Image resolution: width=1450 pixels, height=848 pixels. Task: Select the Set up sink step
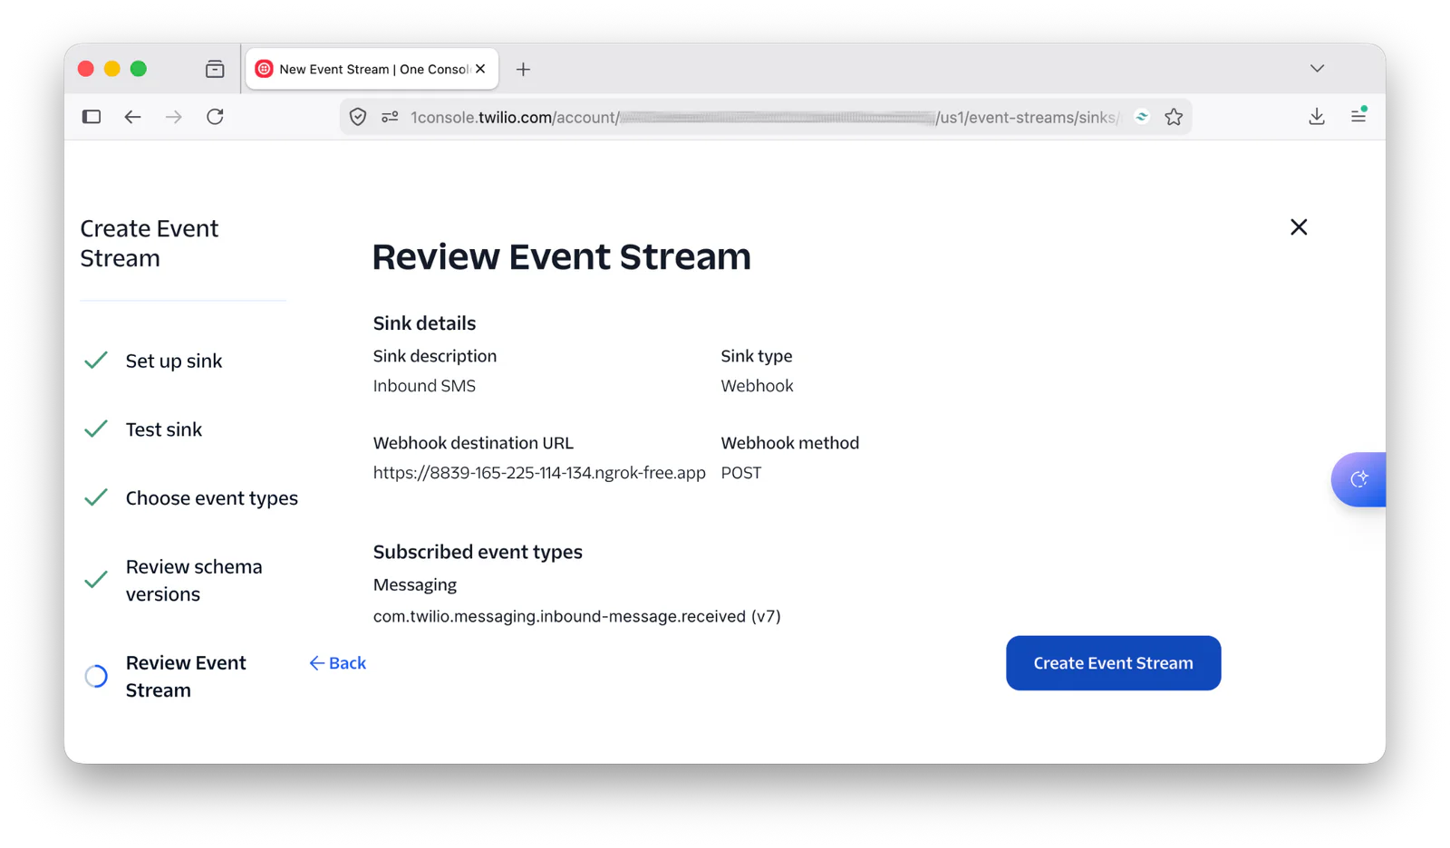coord(173,361)
